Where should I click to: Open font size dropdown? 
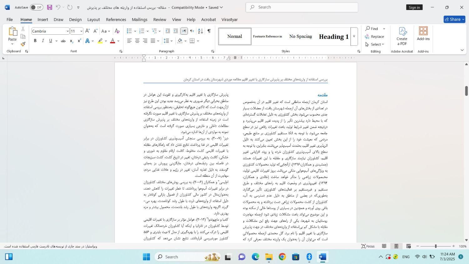81,31
